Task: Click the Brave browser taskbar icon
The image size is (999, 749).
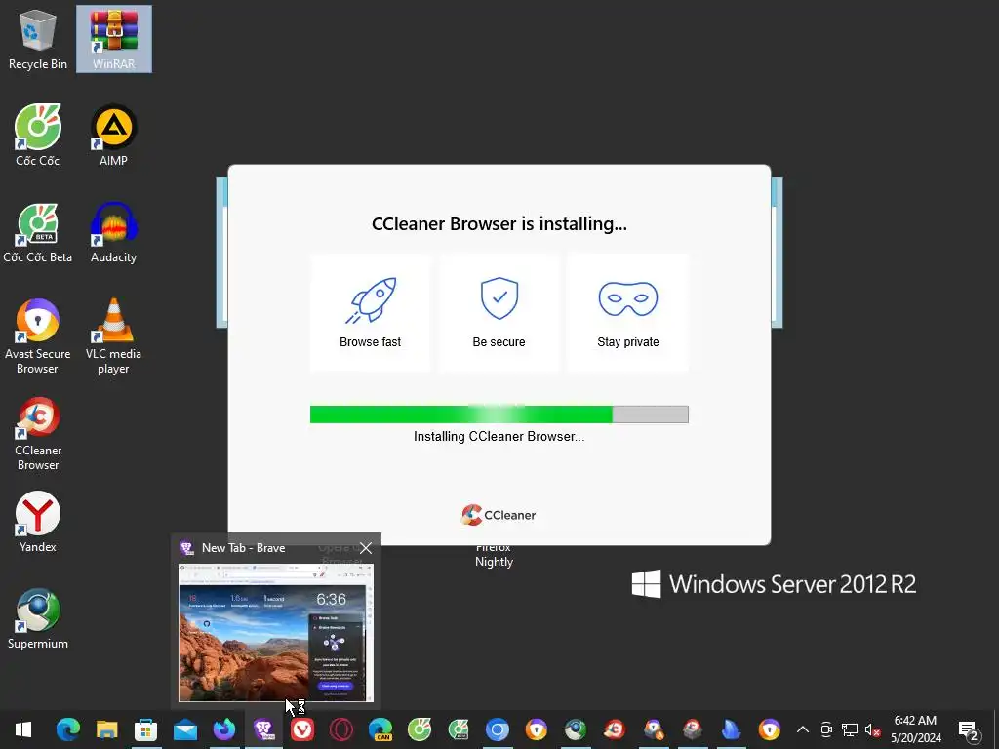Action: pos(263,729)
